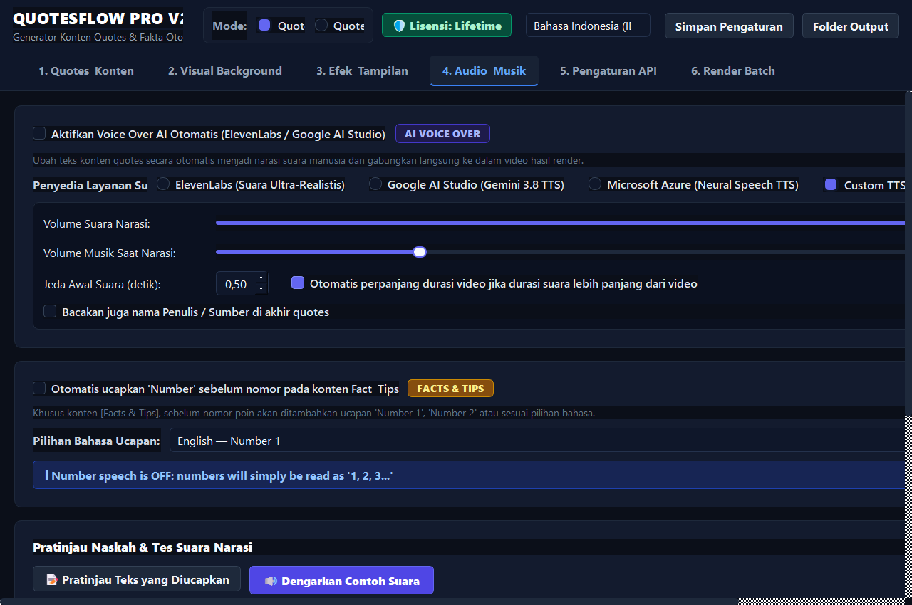Click the 'Pilihan Bahasa Ucapan:' label
This screenshot has width=912, height=605.
pos(96,441)
